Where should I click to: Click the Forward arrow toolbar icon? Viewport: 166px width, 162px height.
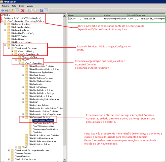(x=6, y=10)
